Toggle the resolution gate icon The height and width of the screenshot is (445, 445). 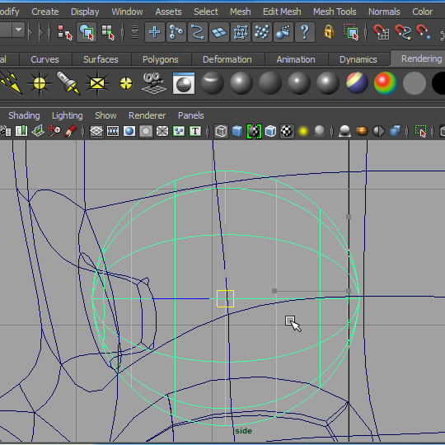[x=129, y=131]
